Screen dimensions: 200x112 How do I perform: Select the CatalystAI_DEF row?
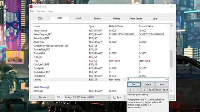101,64
